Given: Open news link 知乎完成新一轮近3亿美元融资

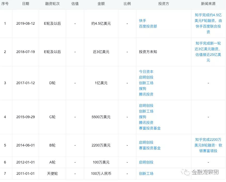Looking at the screenshot, I should (x=208, y=52).
